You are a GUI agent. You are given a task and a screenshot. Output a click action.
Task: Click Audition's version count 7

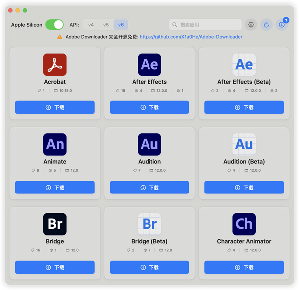pos(139,170)
